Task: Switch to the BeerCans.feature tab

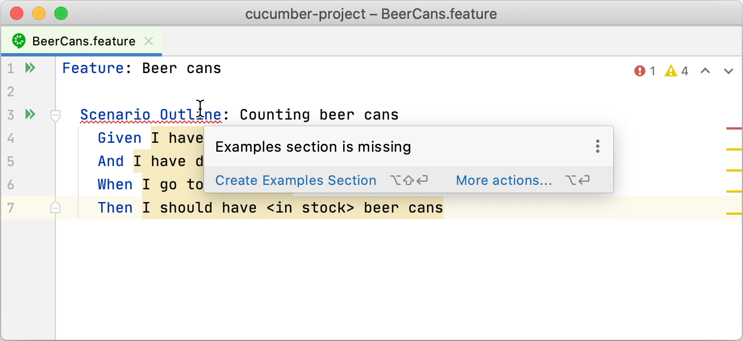Action: [83, 40]
